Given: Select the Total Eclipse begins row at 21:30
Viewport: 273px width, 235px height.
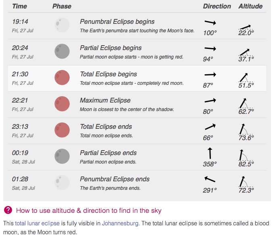Looking at the screenshot, I should coord(137,78).
